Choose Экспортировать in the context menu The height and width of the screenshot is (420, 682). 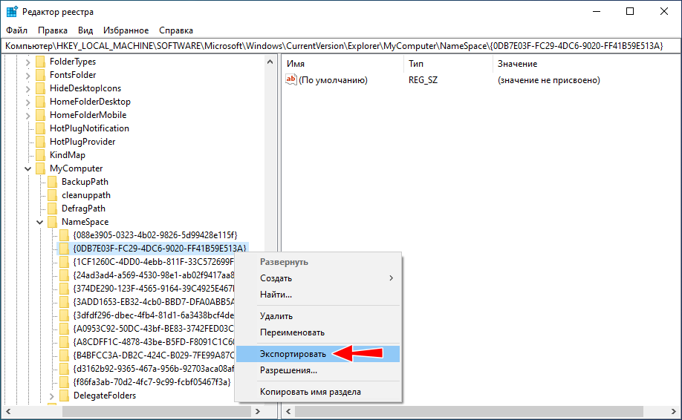pos(293,354)
